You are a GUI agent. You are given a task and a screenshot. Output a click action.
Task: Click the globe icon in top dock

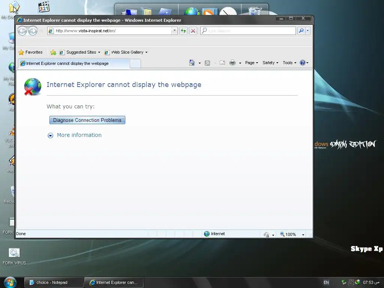pyautogui.click(x=192, y=12)
